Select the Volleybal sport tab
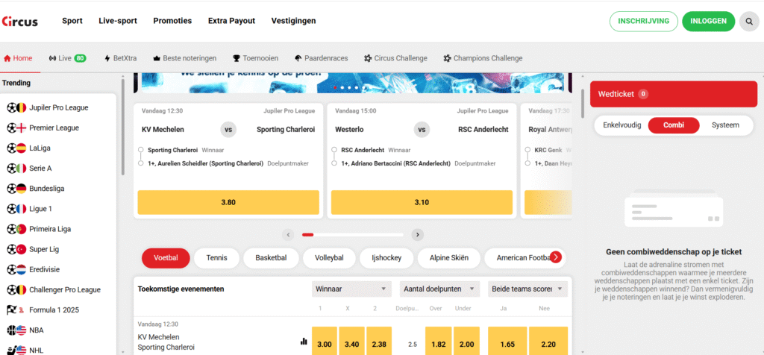 click(329, 258)
